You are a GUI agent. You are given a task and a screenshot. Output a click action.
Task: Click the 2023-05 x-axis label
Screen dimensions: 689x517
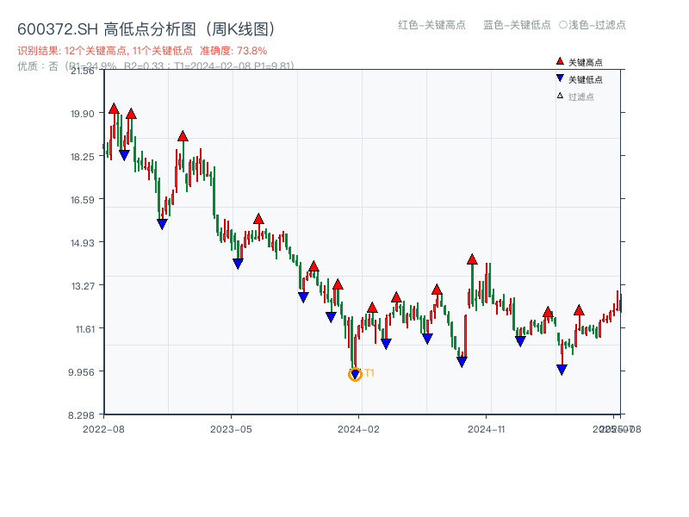[231, 428]
